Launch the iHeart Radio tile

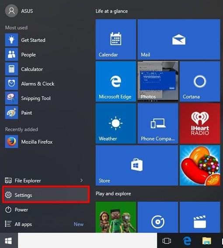pos(200,124)
